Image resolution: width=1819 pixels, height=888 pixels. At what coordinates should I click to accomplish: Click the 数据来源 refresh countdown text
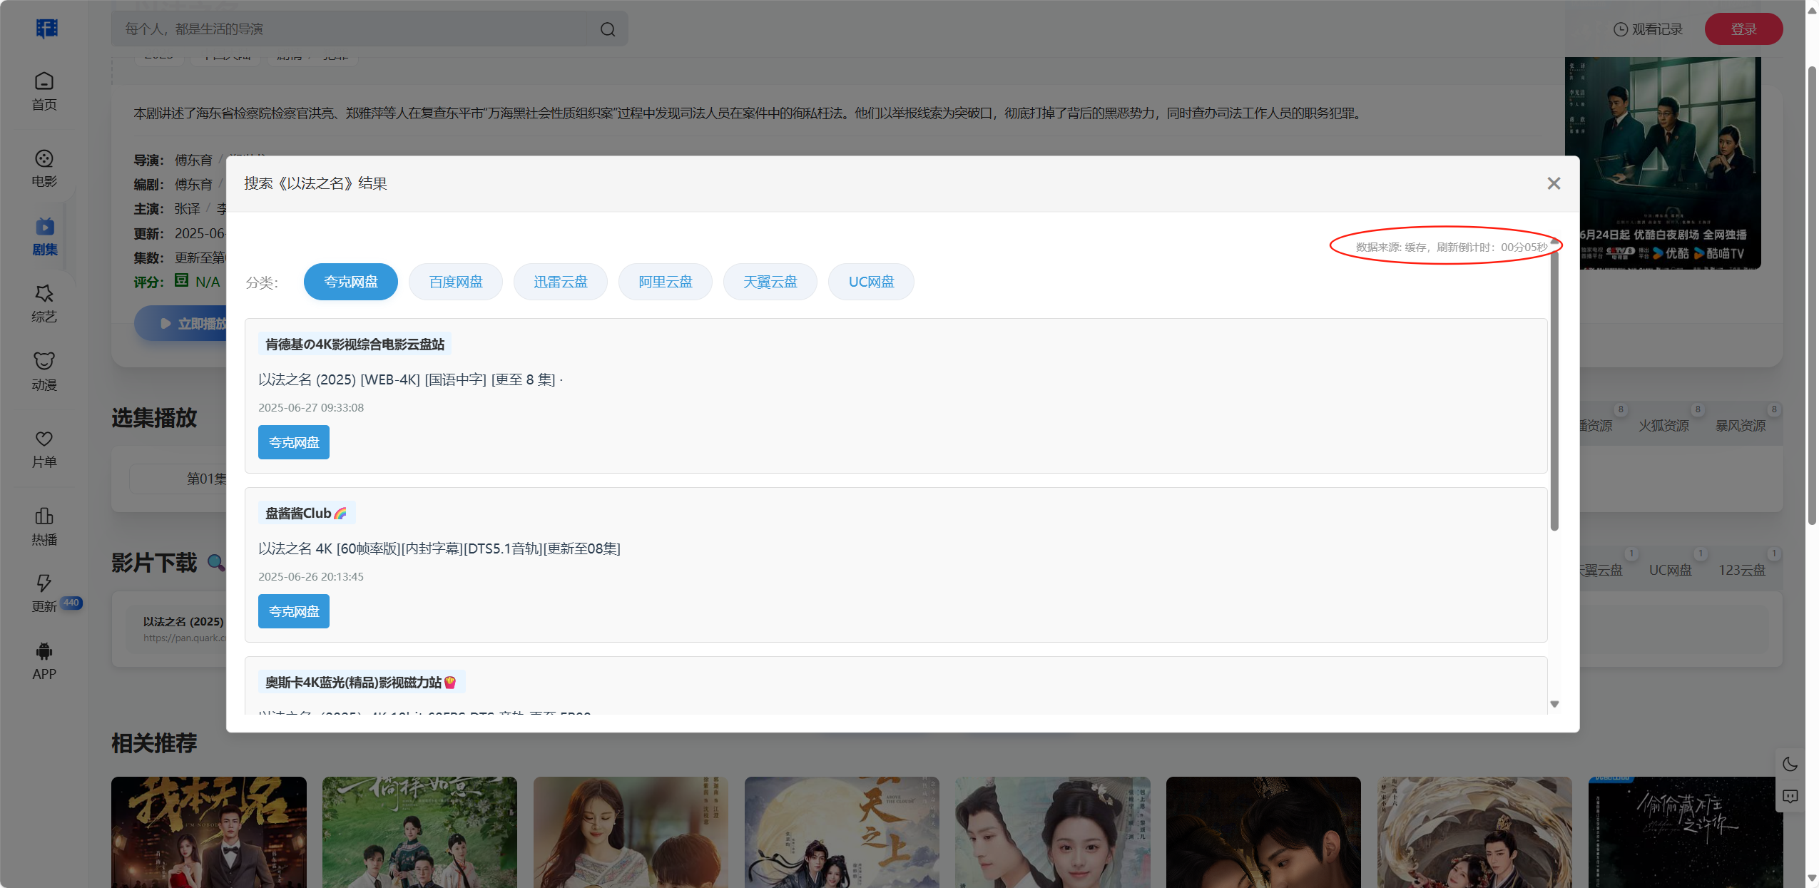coord(1452,247)
